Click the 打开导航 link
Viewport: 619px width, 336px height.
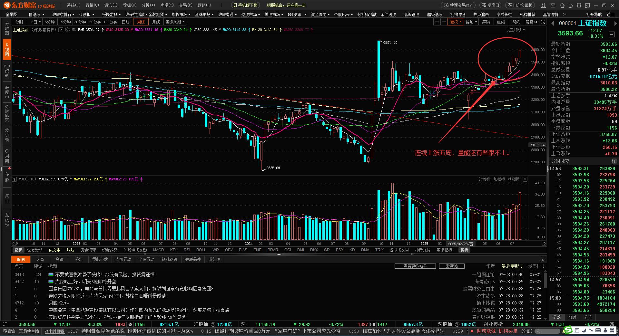coord(594,14)
